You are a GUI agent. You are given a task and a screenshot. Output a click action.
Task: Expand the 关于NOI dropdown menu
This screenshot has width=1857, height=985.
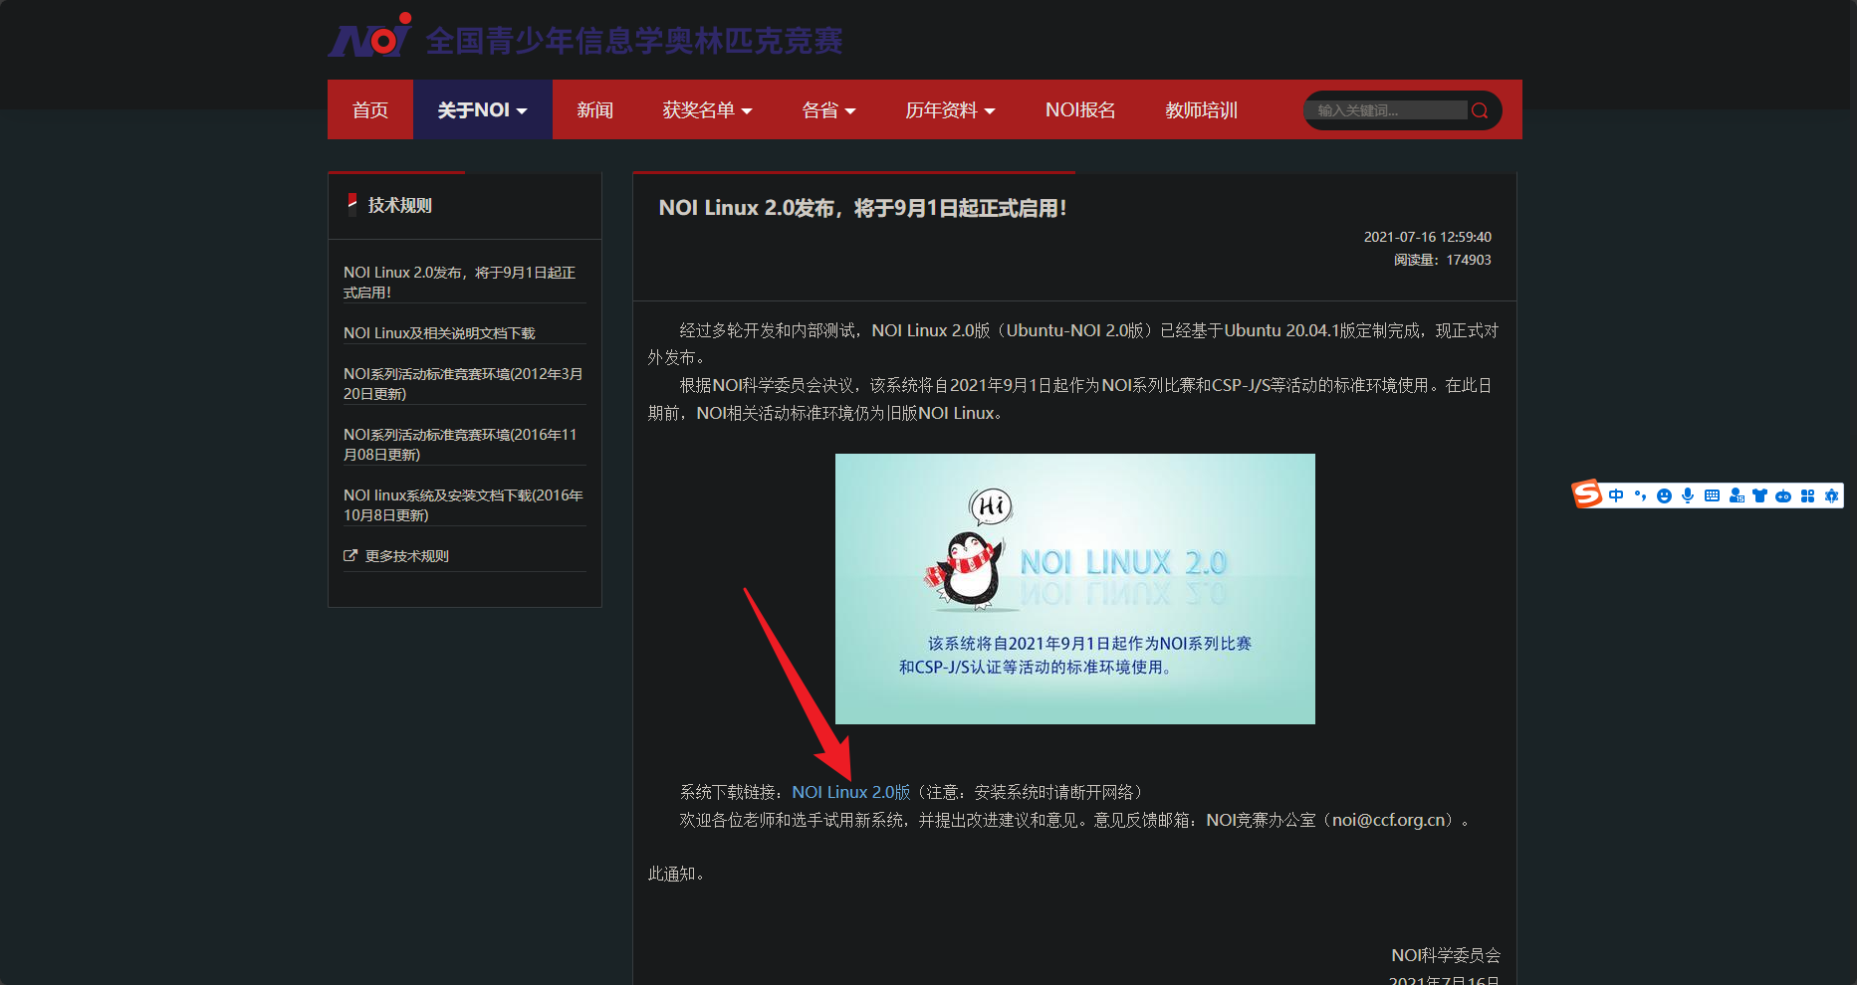pos(482,110)
